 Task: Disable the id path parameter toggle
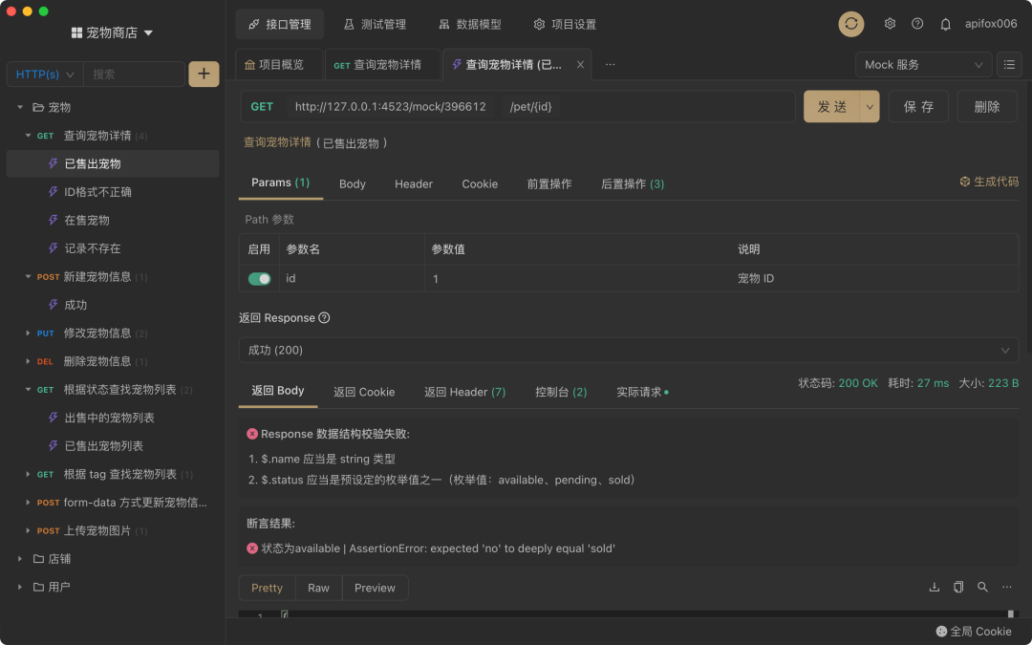(259, 276)
